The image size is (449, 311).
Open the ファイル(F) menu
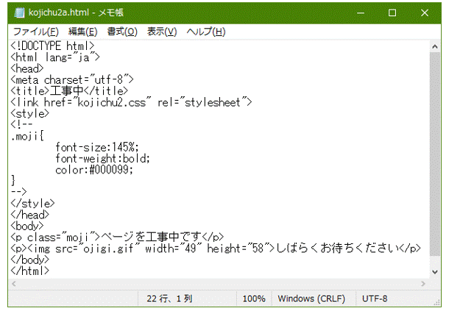tap(35, 32)
